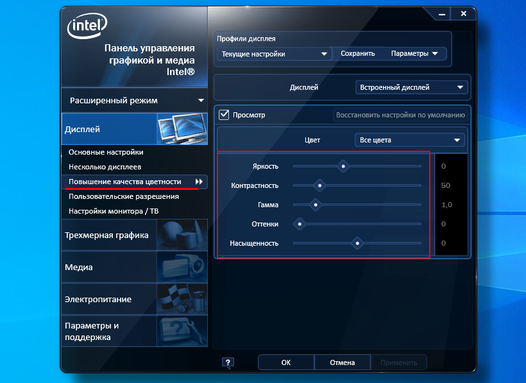
Task: Click the Оттенки label
Action: click(x=265, y=224)
